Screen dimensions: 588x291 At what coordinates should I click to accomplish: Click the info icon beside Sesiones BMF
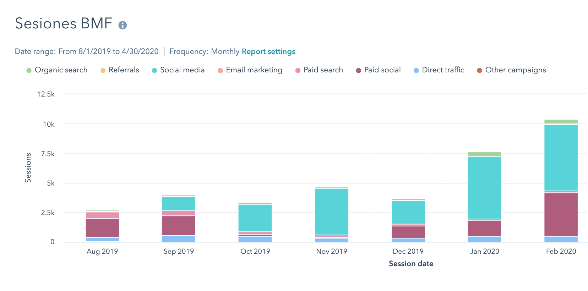[x=123, y=25]
